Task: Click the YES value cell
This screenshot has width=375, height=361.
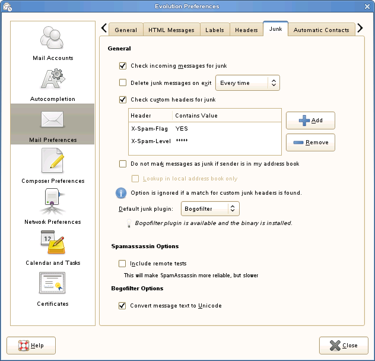Action: point(182,129)
